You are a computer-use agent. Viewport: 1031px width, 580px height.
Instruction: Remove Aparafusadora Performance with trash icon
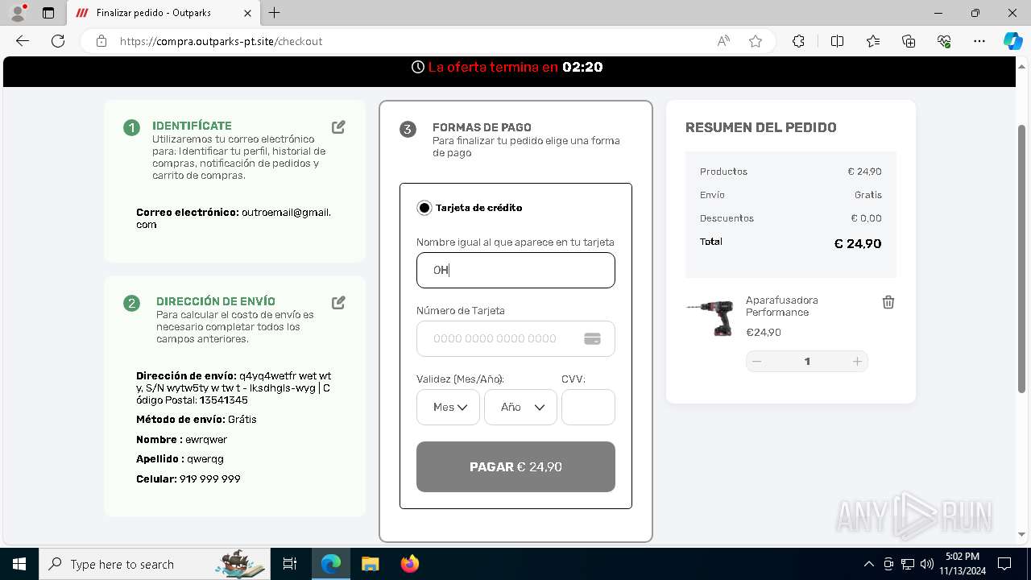point(888,302)
